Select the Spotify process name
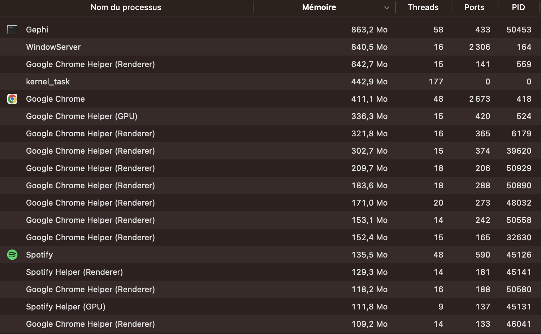 39,255
